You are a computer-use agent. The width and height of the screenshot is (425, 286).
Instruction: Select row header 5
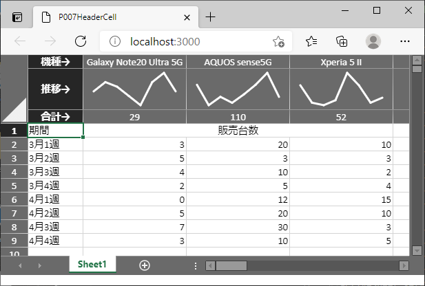[14, 186]
